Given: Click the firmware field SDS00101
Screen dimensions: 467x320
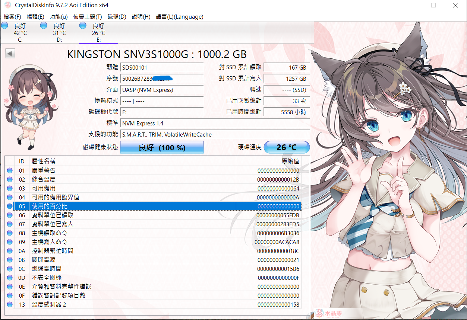Looking at the screenshot, I should point(162,68).
